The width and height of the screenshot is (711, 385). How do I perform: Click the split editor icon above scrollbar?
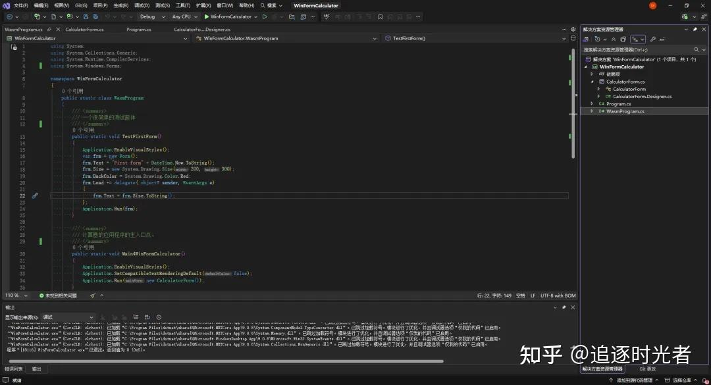[573, 39]
